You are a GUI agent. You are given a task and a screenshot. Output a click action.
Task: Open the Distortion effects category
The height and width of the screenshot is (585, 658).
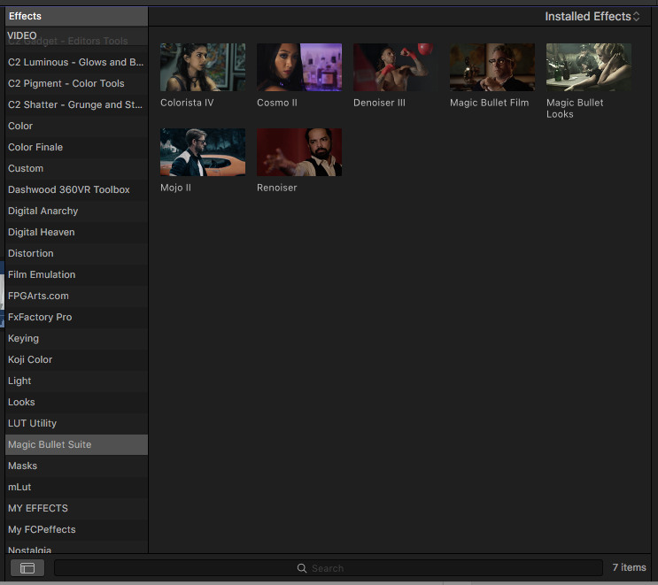tap(31, 253)
